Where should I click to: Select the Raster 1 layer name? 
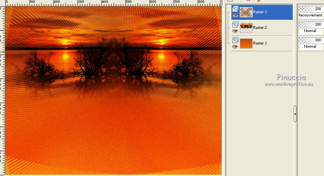click(x=260, y=43)
